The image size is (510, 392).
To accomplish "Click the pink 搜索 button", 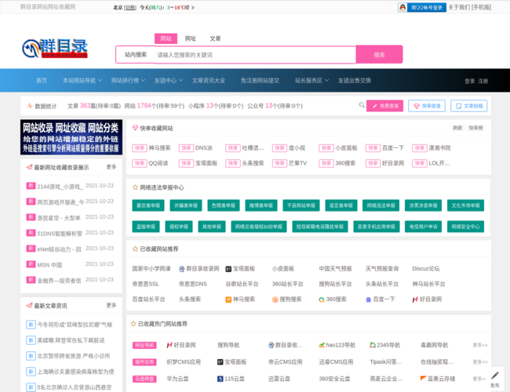I will [x=379, y=55].
